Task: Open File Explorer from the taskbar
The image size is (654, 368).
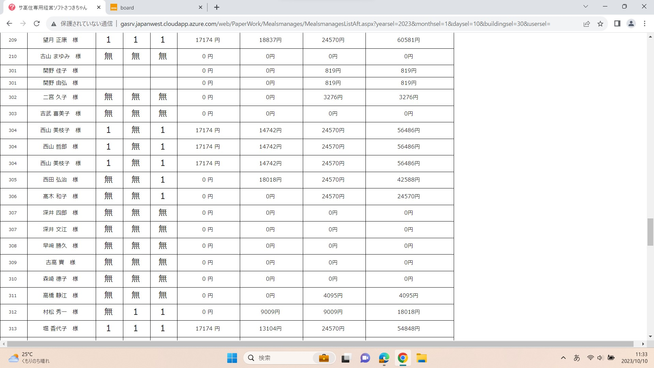Action: click(421, 358)
